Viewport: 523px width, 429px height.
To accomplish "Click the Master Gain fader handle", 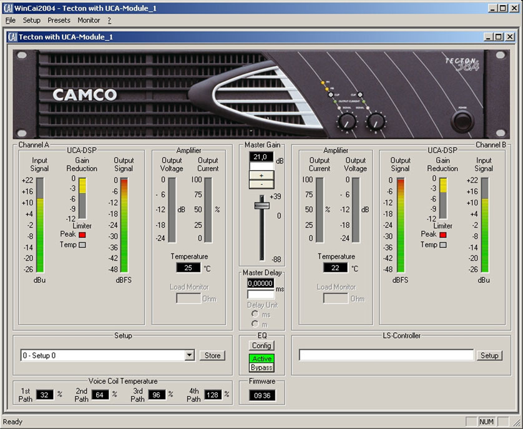I will pos(262,205).
